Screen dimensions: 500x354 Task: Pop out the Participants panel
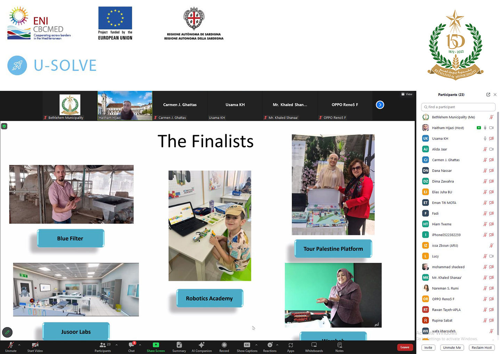click(488, 95)
